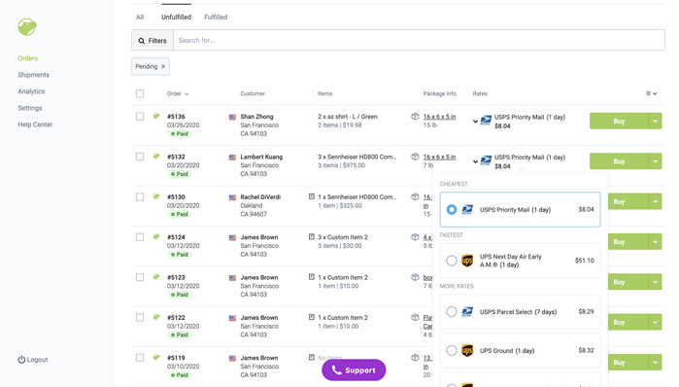Switch to the Fulfilled tab

216,17
